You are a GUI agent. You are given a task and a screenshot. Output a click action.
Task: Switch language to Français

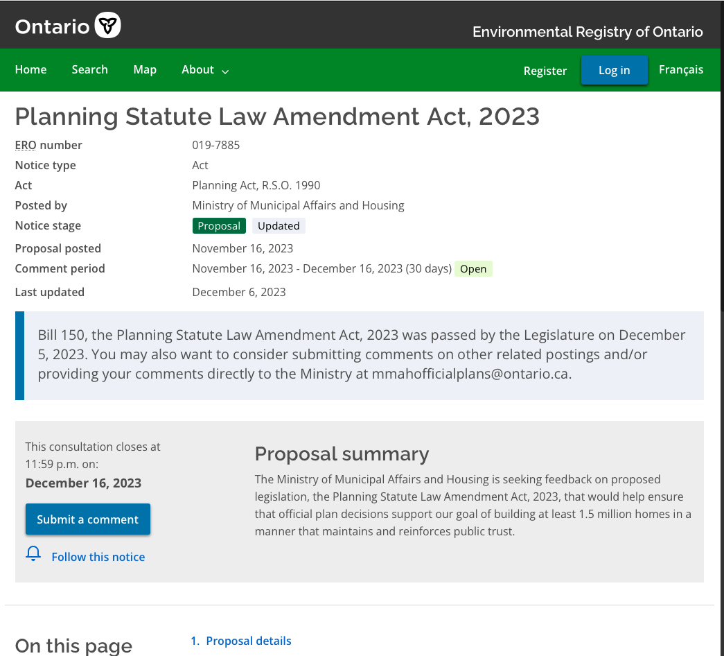pyautogui.click(x=680, y=70)
